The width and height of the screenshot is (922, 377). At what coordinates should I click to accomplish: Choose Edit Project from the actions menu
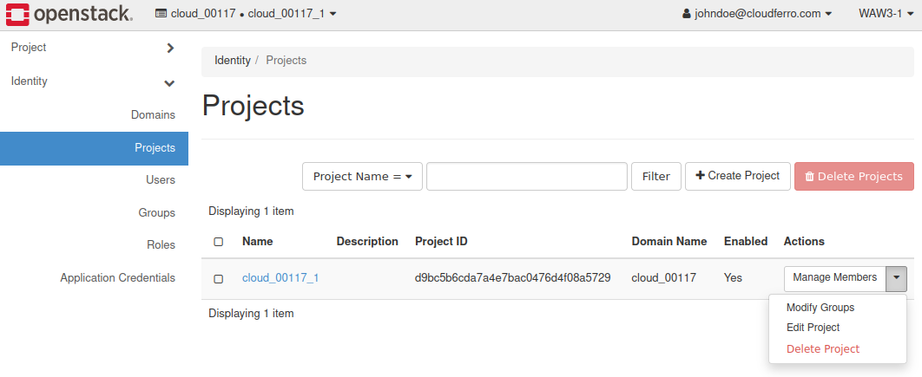(x=813, y=328)
